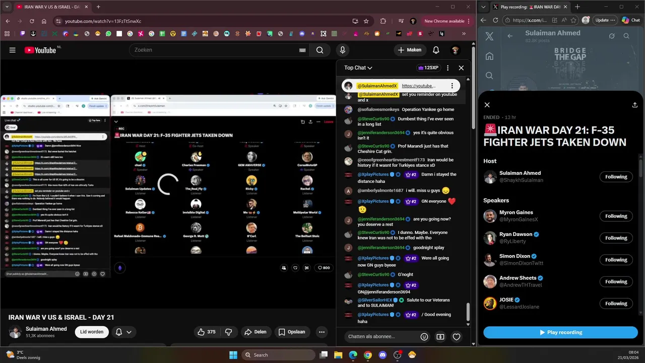Open Copilot Chat in Edge
Viewport: 645px width, 363px height.
(x=631, y=20)
